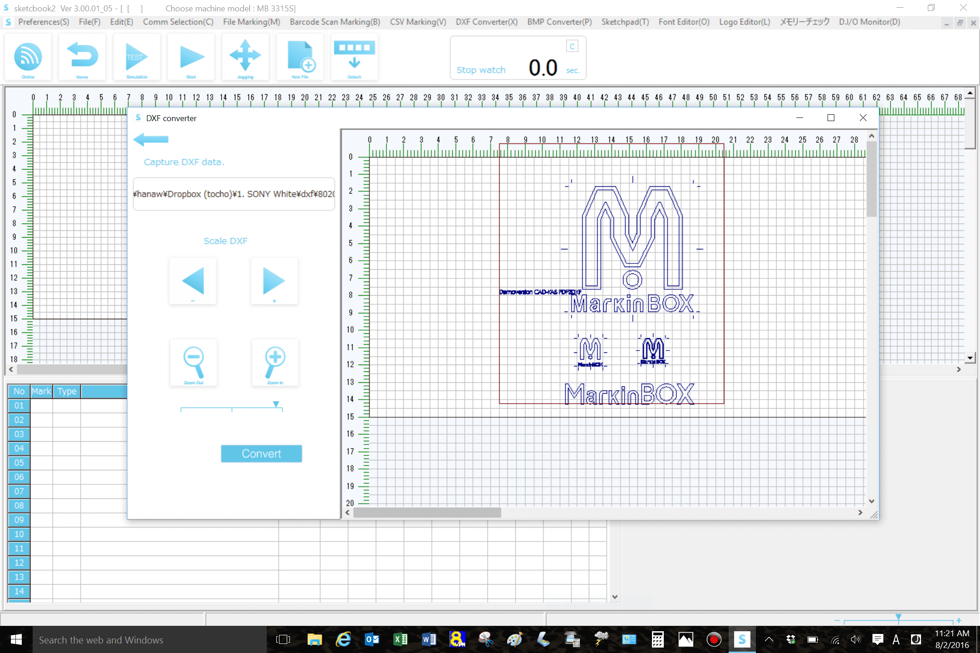The width and height of the screenshot is (980, 653).
Task: Start the TEST Simulation
Action: point(137,58)
